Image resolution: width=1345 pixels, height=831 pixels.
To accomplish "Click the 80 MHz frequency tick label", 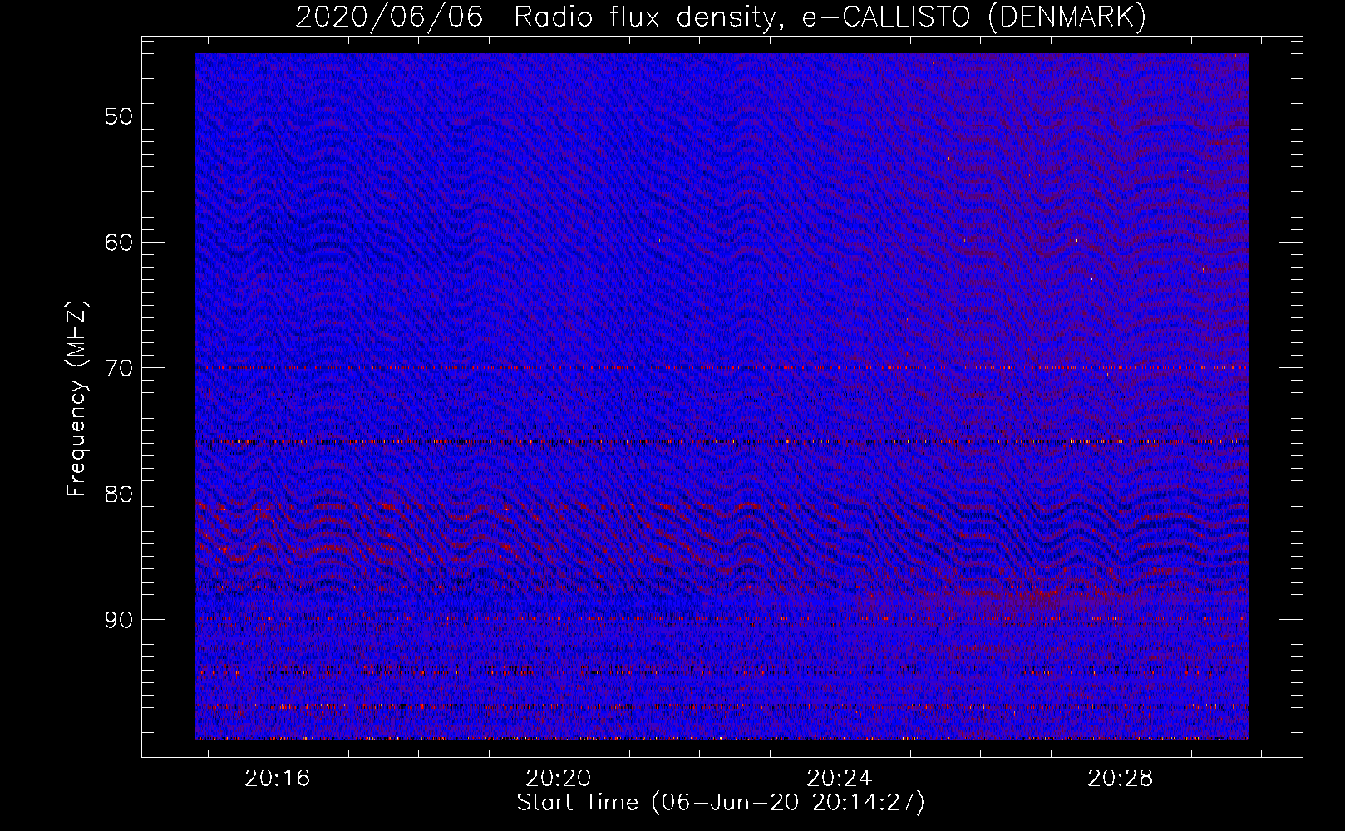I will [118, 494].
